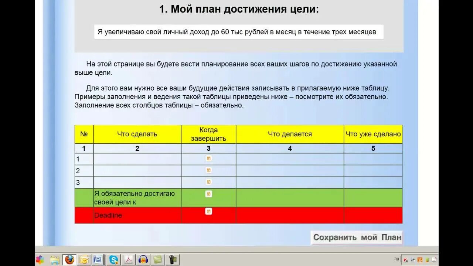Click the goal text field about 60 тыс рублей
This screenshot has width=473, height=266.
(x=239, y=32)
